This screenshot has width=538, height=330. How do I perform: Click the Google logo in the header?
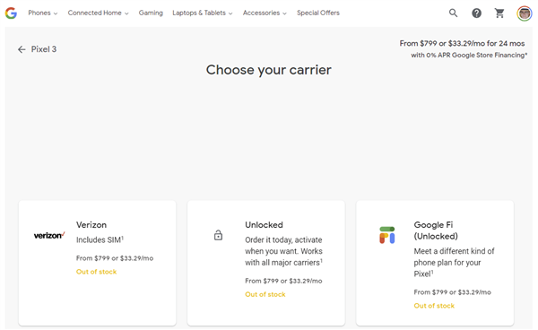click(11, 13)
